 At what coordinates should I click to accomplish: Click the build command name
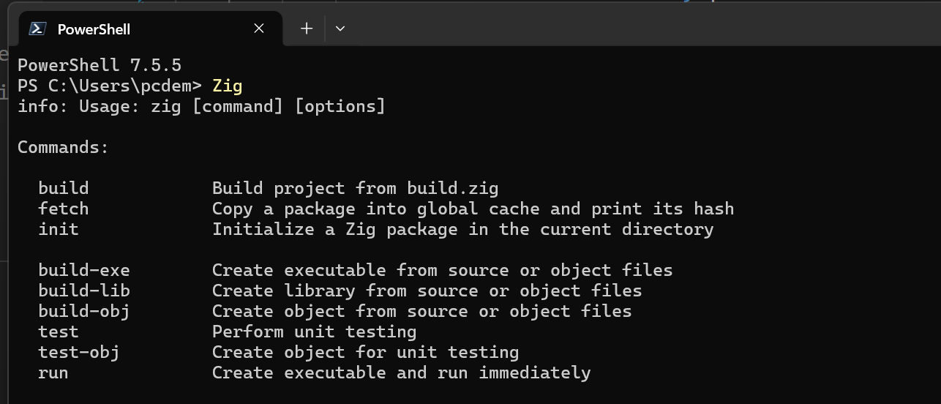[64, 188]
